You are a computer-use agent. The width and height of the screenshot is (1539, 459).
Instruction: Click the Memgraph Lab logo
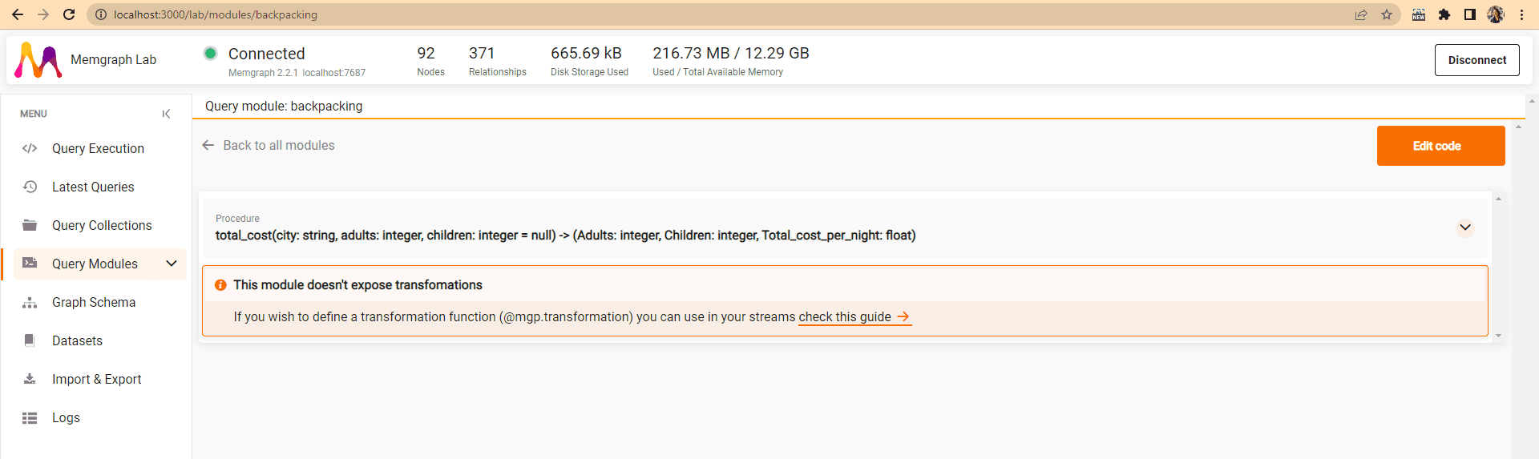coord(38,60)
